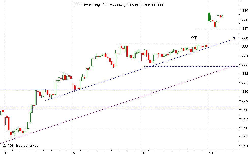Click the '© ADN Beursanalyse' copyright text

pos(21,145)
